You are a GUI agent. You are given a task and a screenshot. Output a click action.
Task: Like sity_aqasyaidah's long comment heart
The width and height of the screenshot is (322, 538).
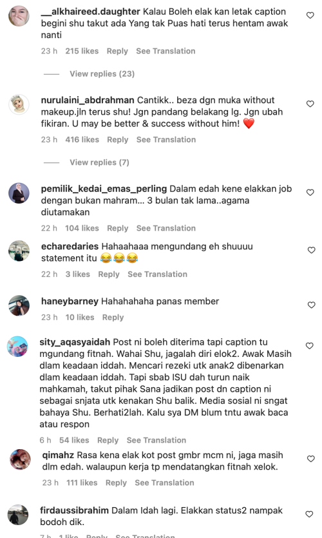309,345
